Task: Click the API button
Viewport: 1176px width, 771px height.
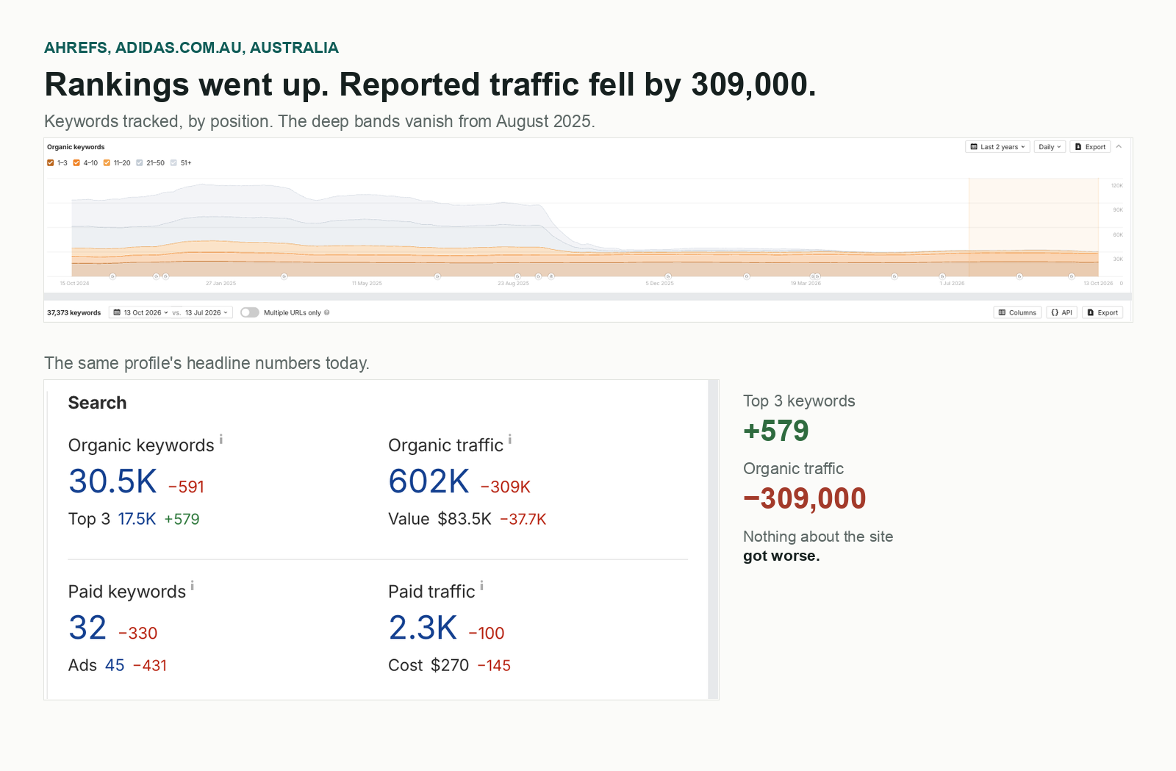Action: (1061, 312)
